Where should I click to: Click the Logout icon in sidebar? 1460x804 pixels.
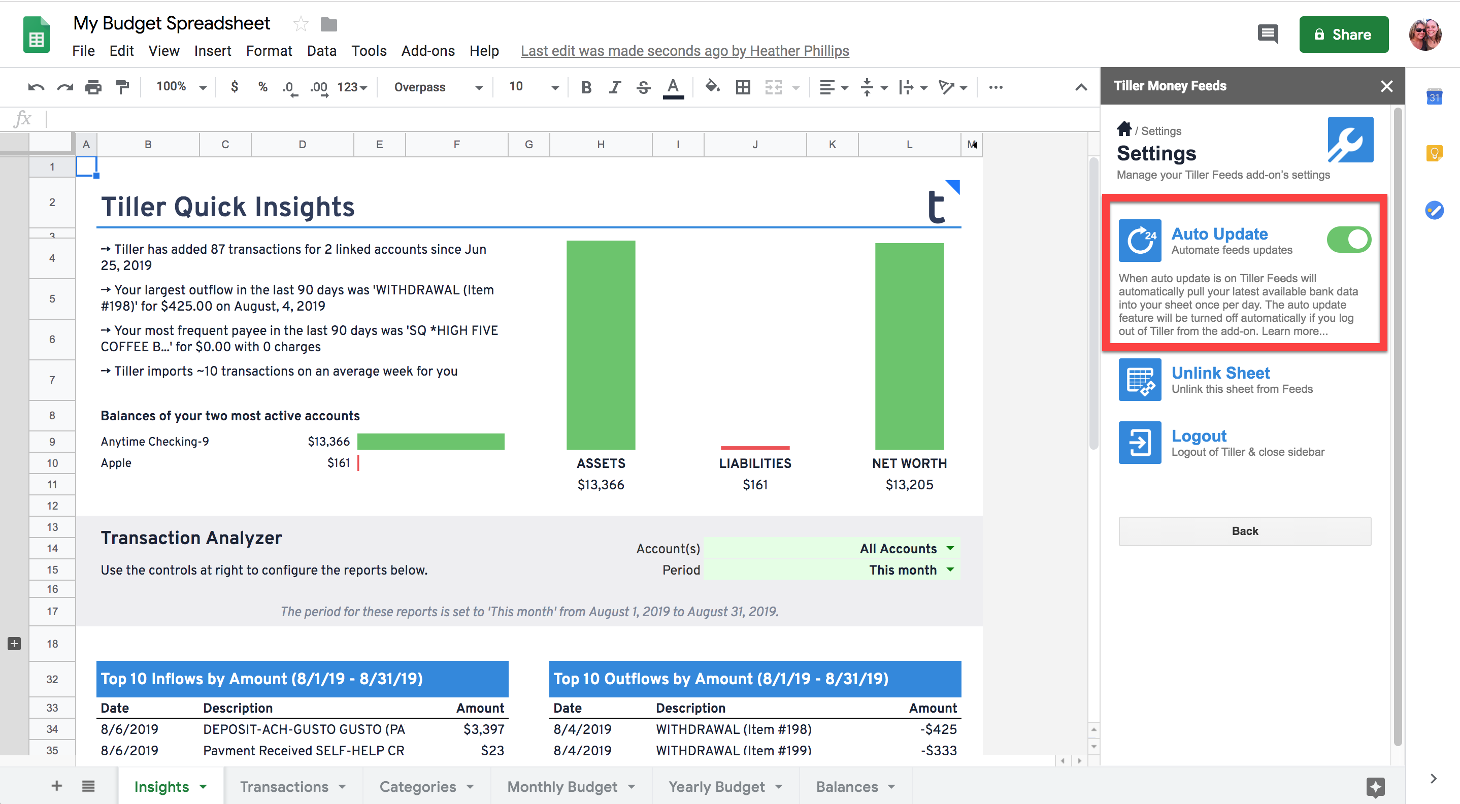pyautogui.click(x=1140, y=443)
